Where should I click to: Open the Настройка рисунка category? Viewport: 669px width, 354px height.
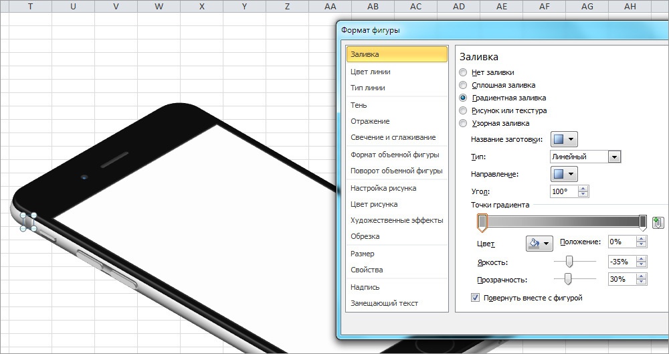tap(383, 188)
